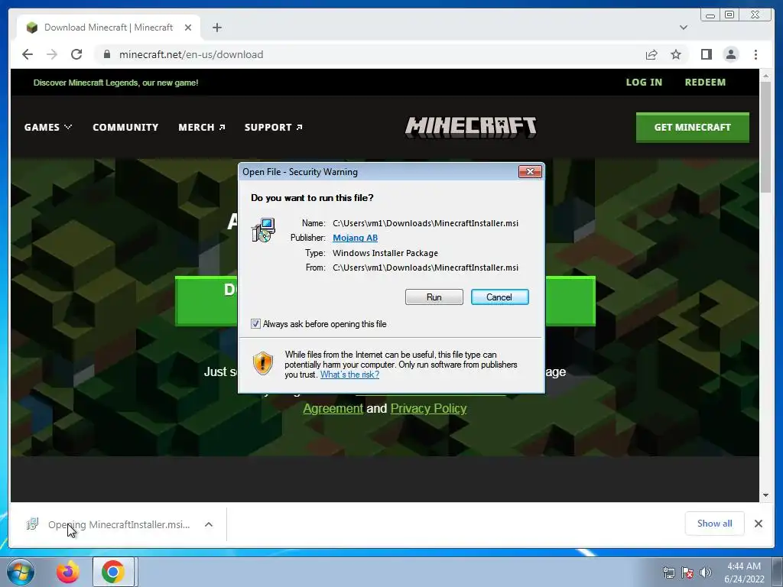This screenshot has height=587, width=783.
Task: Reload the Minecraft download page
Action: (76, 54)
